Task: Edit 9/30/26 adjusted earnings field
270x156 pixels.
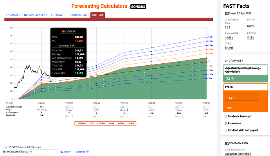Action: pyautogui.click(x=179, y=107)
